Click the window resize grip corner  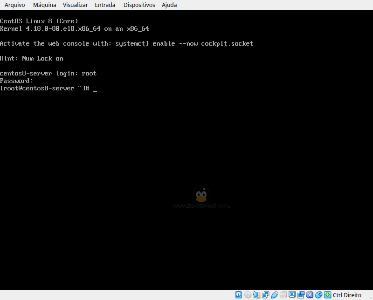(x=370, y=297)
